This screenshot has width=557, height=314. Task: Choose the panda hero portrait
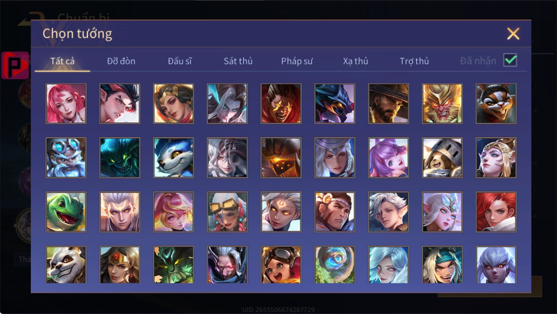coord(66,265)
